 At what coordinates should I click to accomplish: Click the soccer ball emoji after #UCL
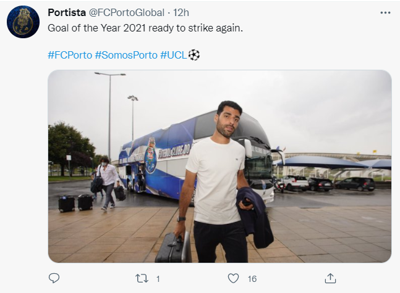pos(194,55)
